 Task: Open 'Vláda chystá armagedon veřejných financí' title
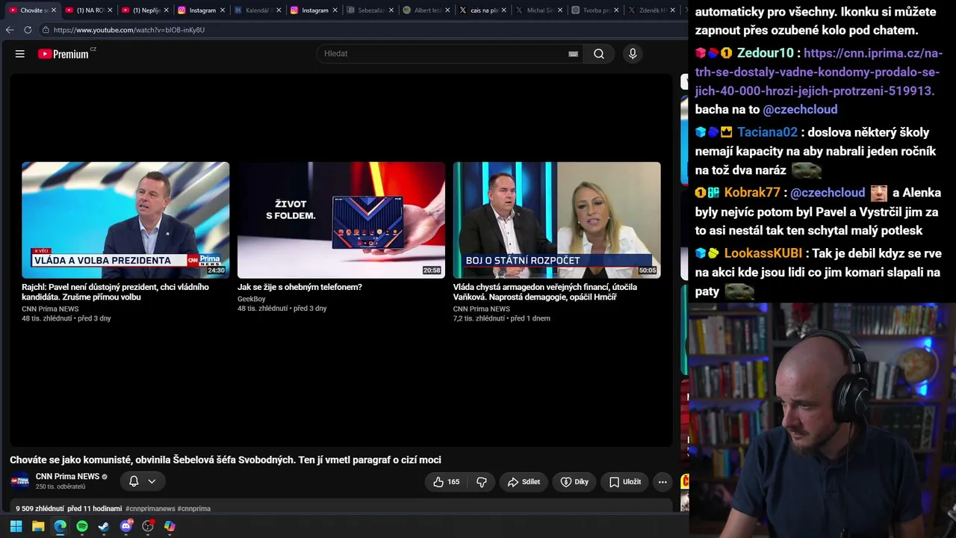545,292
